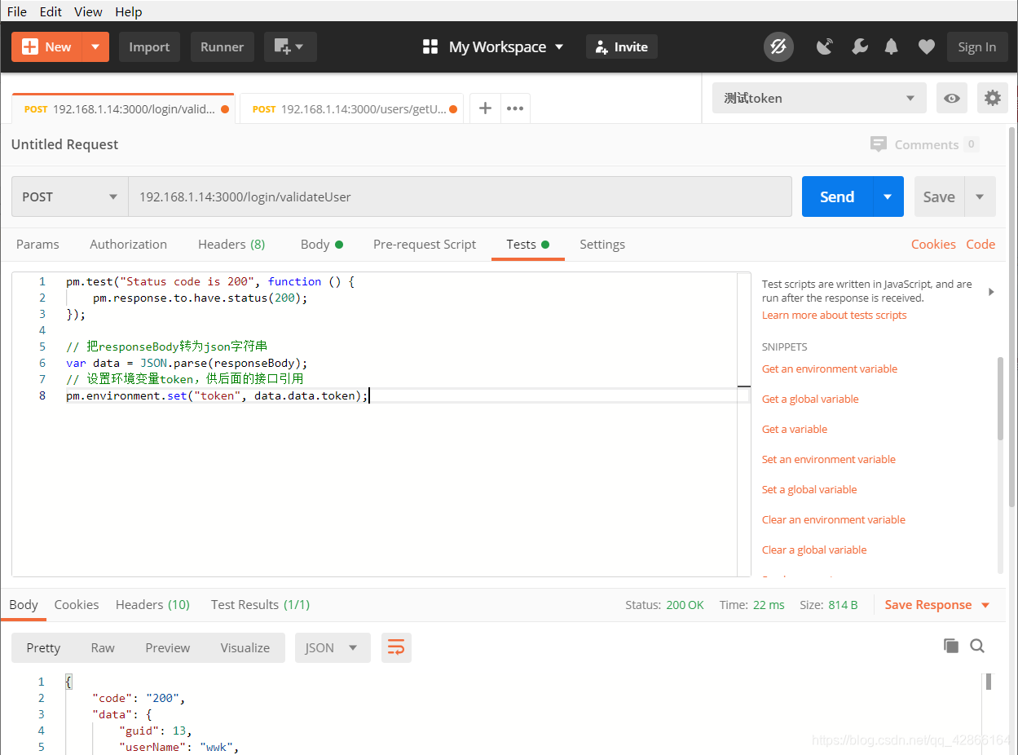Viewport: 1018px width, 755px height.
Task: Open the File menu
Action: (17, 11)
